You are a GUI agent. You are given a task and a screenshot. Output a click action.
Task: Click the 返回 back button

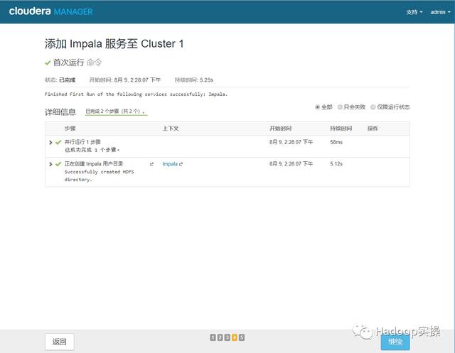(x=60, y=342)
